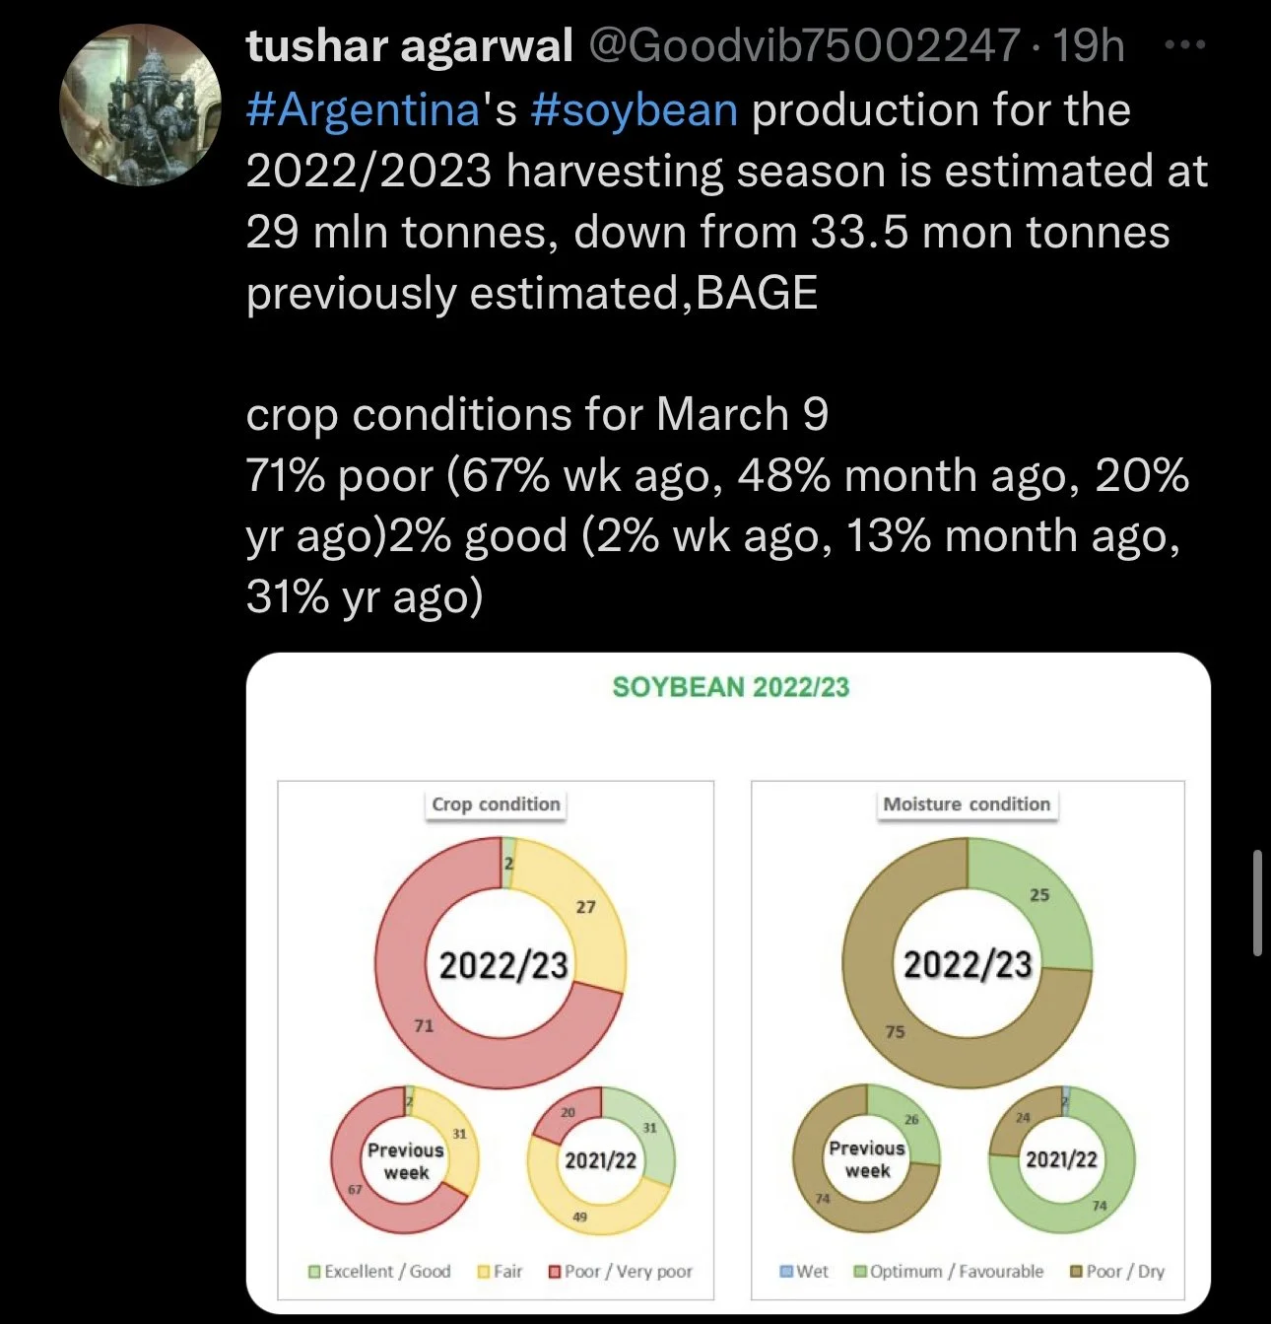This screenshot has height=1324, width=1271.
Task: Open the @Goodvib75002247 handle
Action: tap(804, 45)
